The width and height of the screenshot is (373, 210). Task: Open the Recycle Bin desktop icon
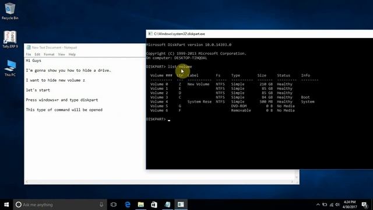point(10,11)
